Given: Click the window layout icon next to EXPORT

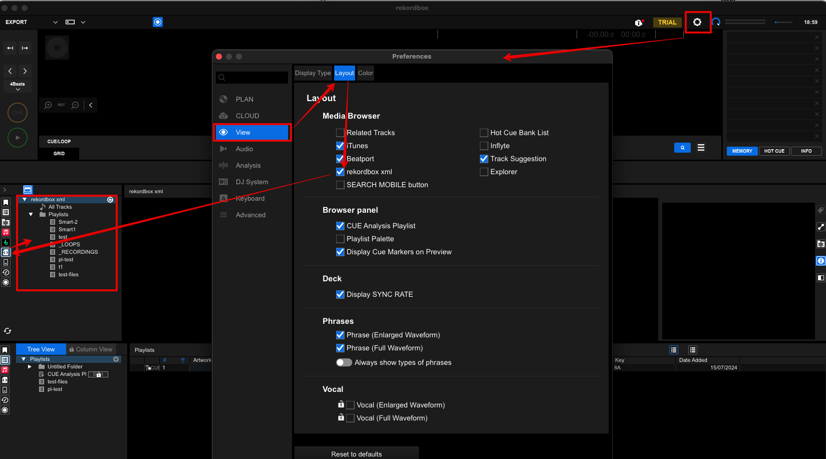Looking at the screenshot, I should (70, 22).
